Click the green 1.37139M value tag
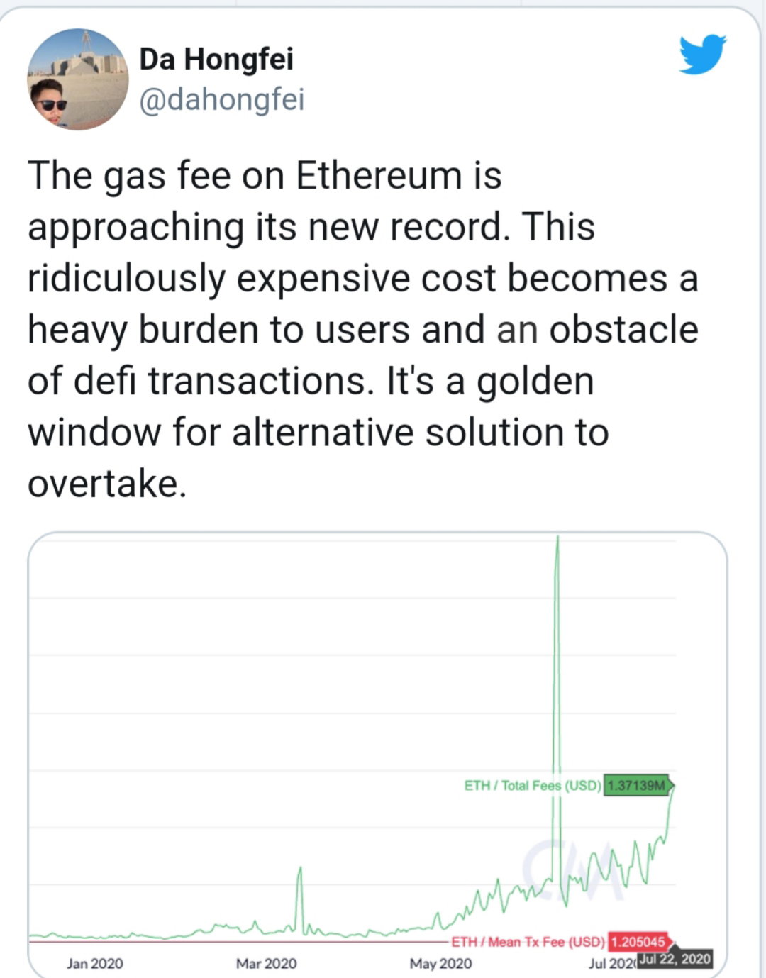Screen dimensions: 766x978 coord(638,785)
